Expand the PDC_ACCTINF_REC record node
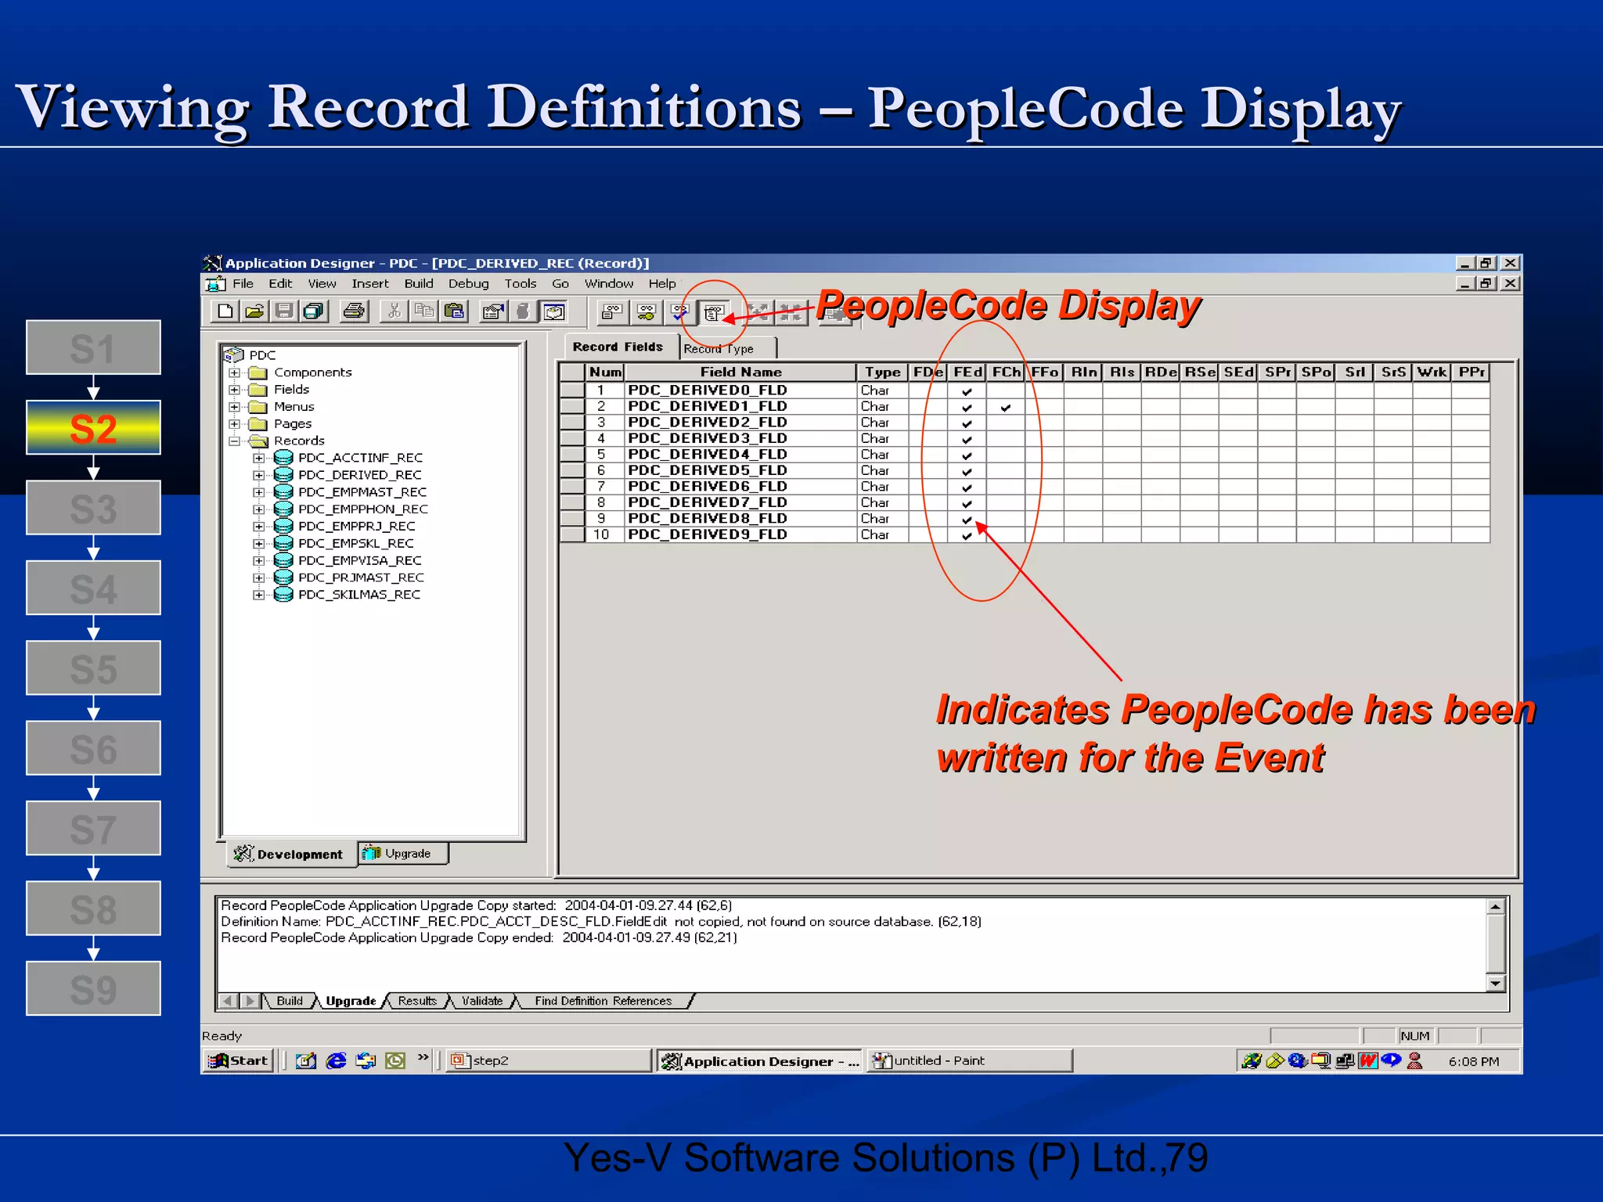Screen dimensions: 1603x1202 pos(258,458)
